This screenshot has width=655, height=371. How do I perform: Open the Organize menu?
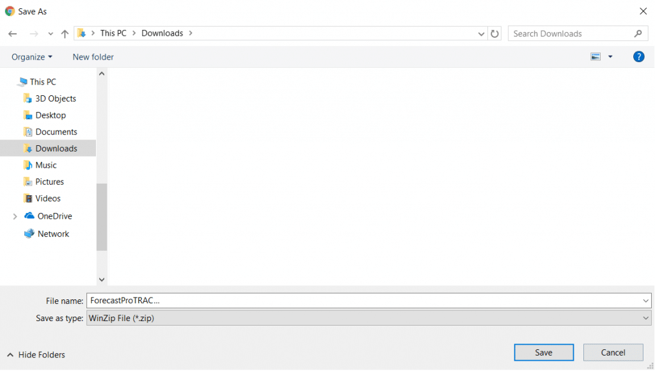(x=31, y=56)
